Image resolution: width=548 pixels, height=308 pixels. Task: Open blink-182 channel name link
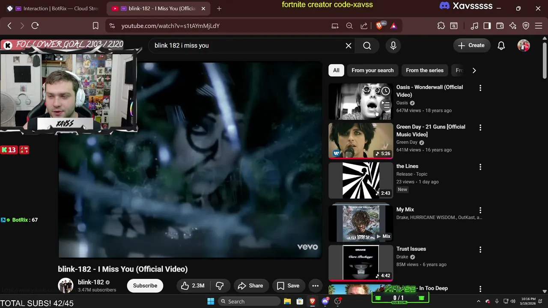tap(91, 282)
